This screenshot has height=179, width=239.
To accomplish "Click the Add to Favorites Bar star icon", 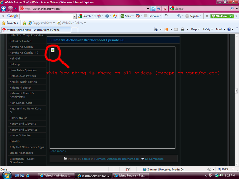I will coord(24,23).
